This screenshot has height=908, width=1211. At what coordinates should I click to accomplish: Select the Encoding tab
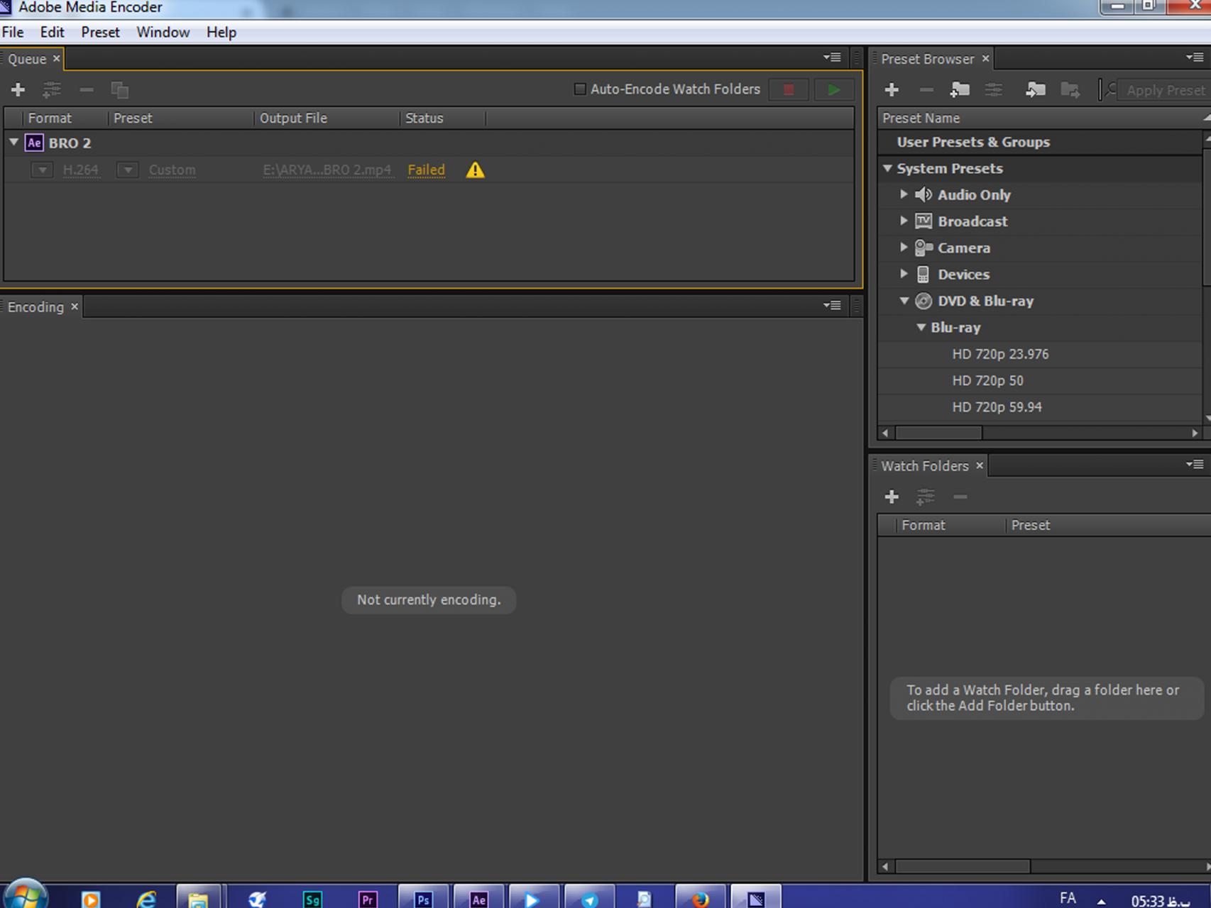pyautogui.click(x=35, y=307)
